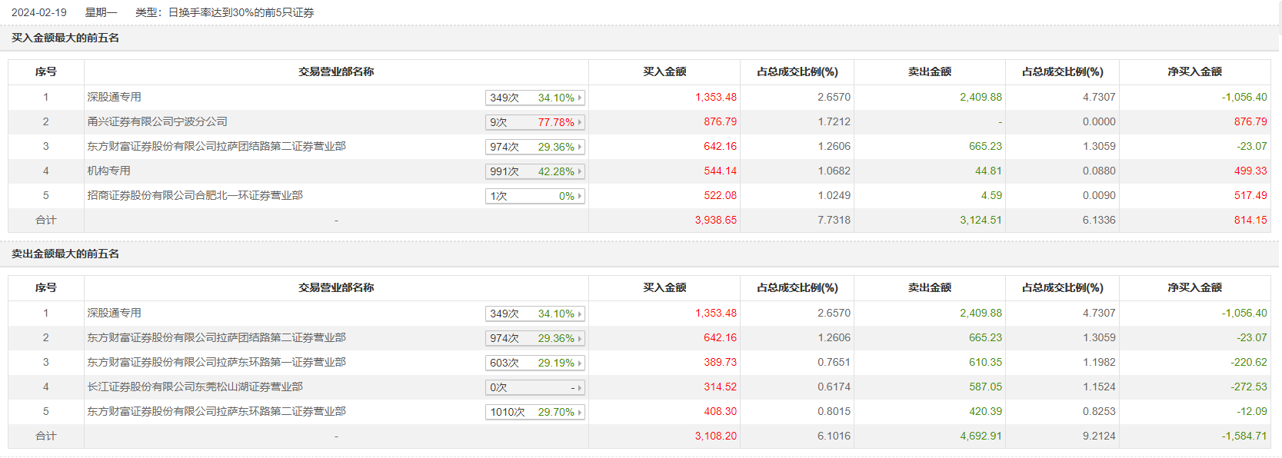Open 长江证券东莞松山湖证券营业部 link
Image resolution: width=1282 pixels, height=458 pixels.
(x=195, y=387)
